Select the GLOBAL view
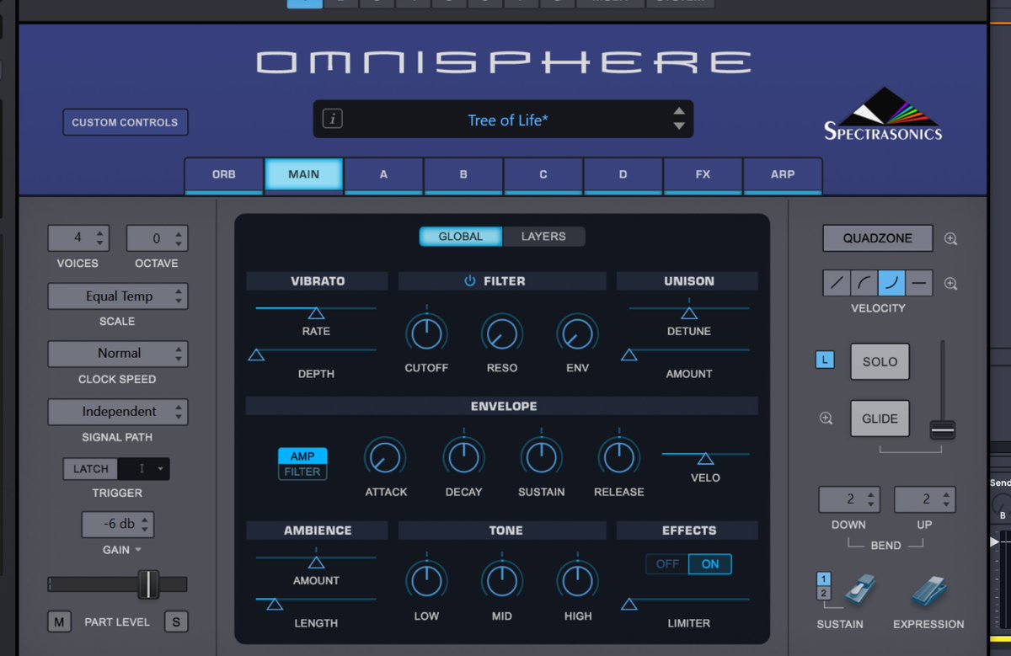Viewport: 1011px width, 656px height. (461, 237)
